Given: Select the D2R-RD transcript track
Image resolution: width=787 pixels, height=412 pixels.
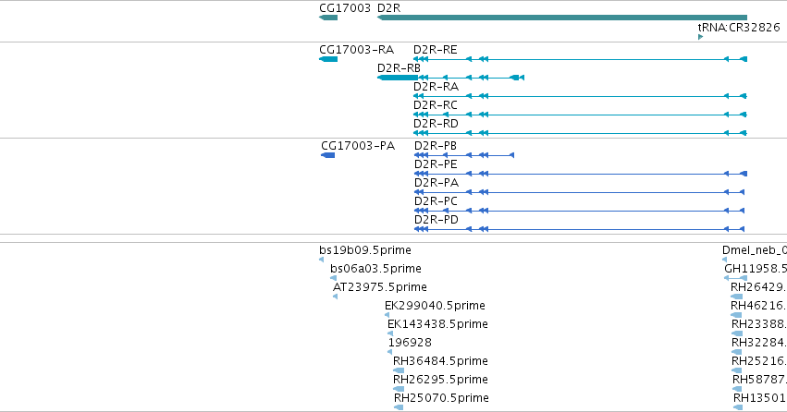Looking at the screenshot, I should click(580, 133).
